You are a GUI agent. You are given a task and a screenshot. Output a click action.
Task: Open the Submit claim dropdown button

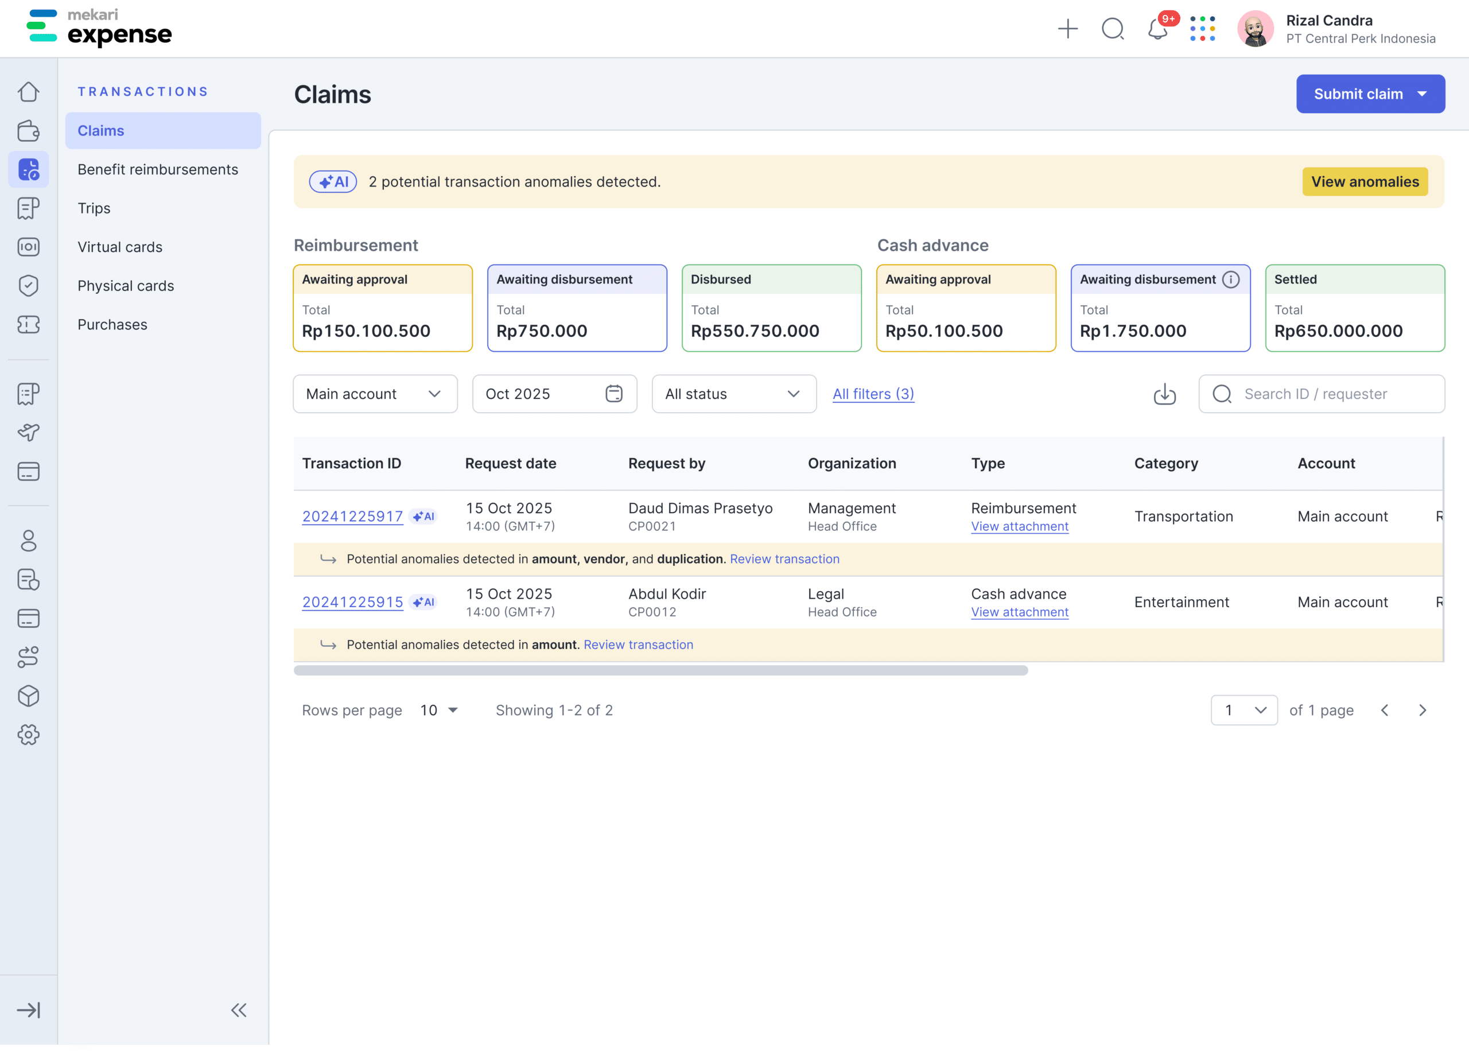point(1370,94)
